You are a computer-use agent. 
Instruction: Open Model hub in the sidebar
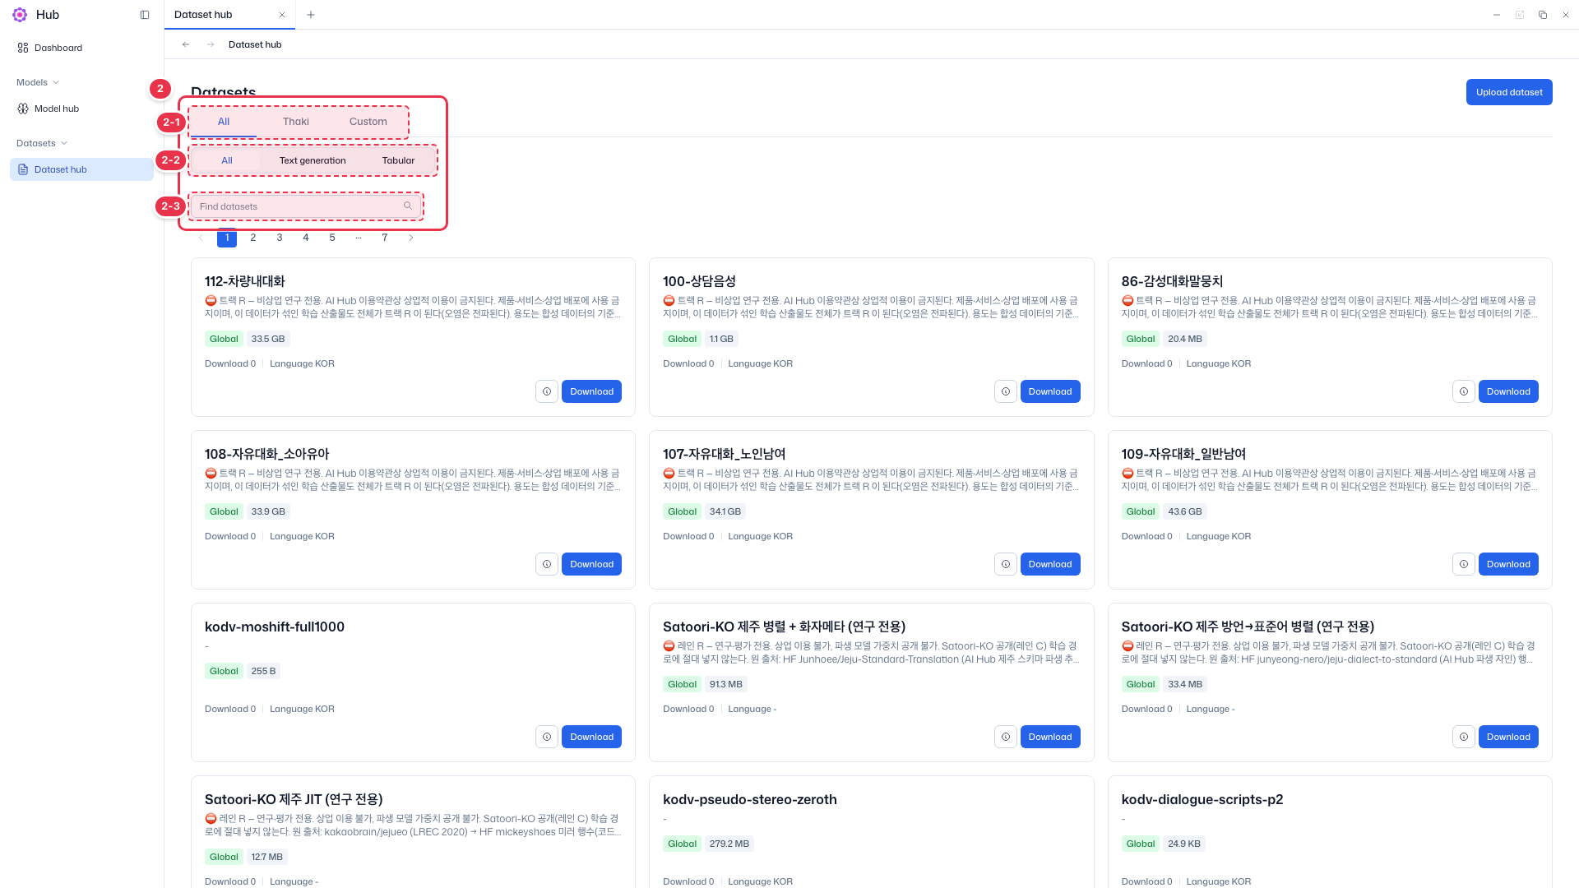click(81, 109)
